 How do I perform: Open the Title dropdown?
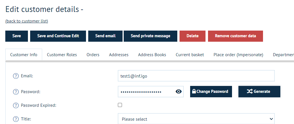(196, 119)
